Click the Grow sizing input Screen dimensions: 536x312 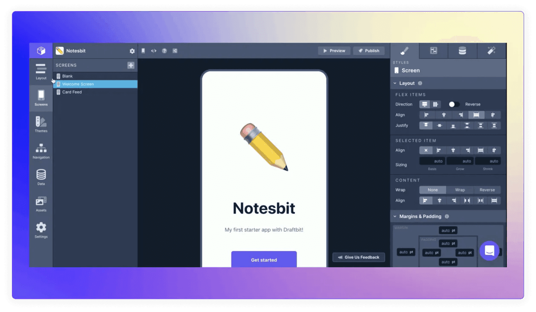coord(460,161)
